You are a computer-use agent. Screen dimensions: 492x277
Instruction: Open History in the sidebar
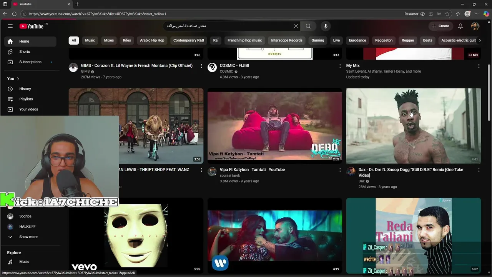(x=30, y=89)
